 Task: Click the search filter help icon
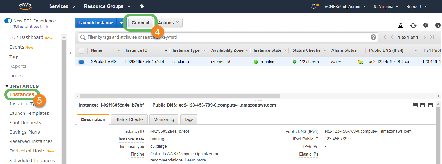tap(373, 37)
